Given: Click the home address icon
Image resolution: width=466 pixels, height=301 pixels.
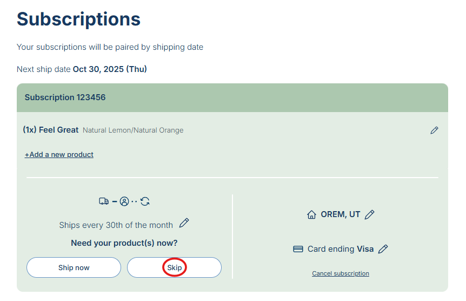Looking at the screenshot, I should point(311,215).
